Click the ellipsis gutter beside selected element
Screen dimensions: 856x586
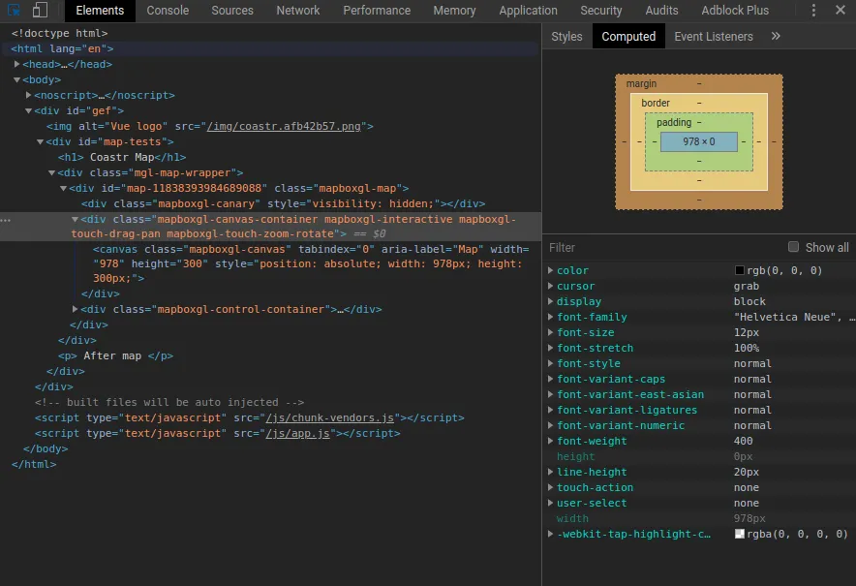coord(7,220)
